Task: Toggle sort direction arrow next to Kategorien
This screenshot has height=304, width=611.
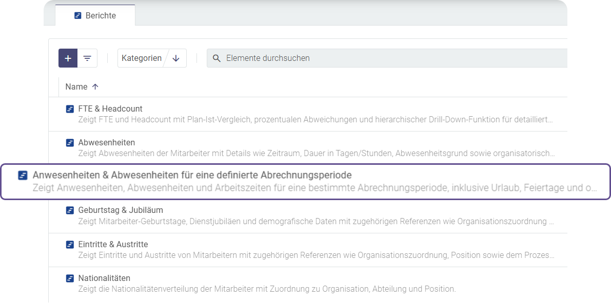Action: point(176,58)
